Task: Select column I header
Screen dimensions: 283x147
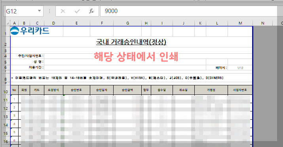Action: 162,23
